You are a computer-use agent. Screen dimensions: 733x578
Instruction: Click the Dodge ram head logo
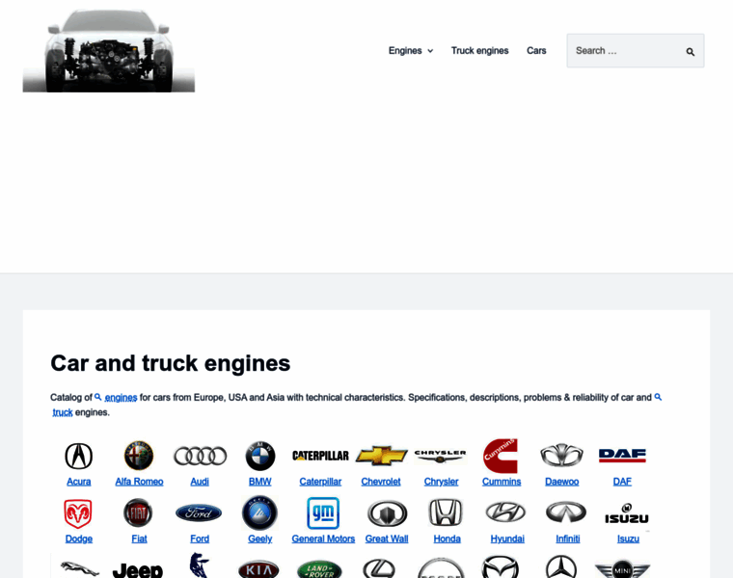tap(78, 513)
